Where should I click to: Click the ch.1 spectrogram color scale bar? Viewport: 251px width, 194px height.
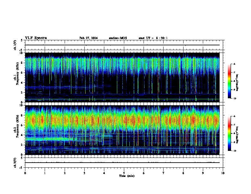pyautogui.click(x=229, y=81)
